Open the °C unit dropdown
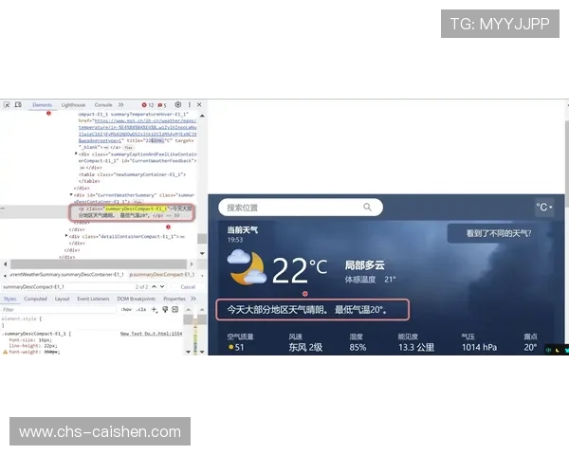The height and width of the screenshot is (455, 569). point(544,208)
